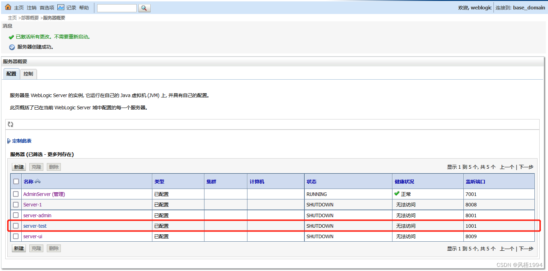Screen dimensions: 548x271
Task: Check the server-ui row checkbox
Action: [16, 236]
